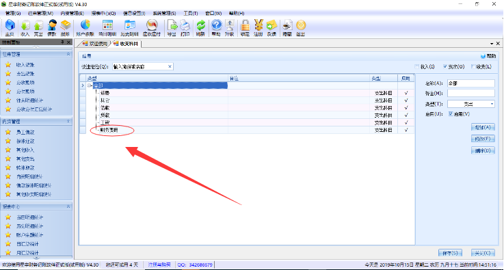
Task: Toggle the 启用(V) checkbox
Action: [x=451, y=113]
